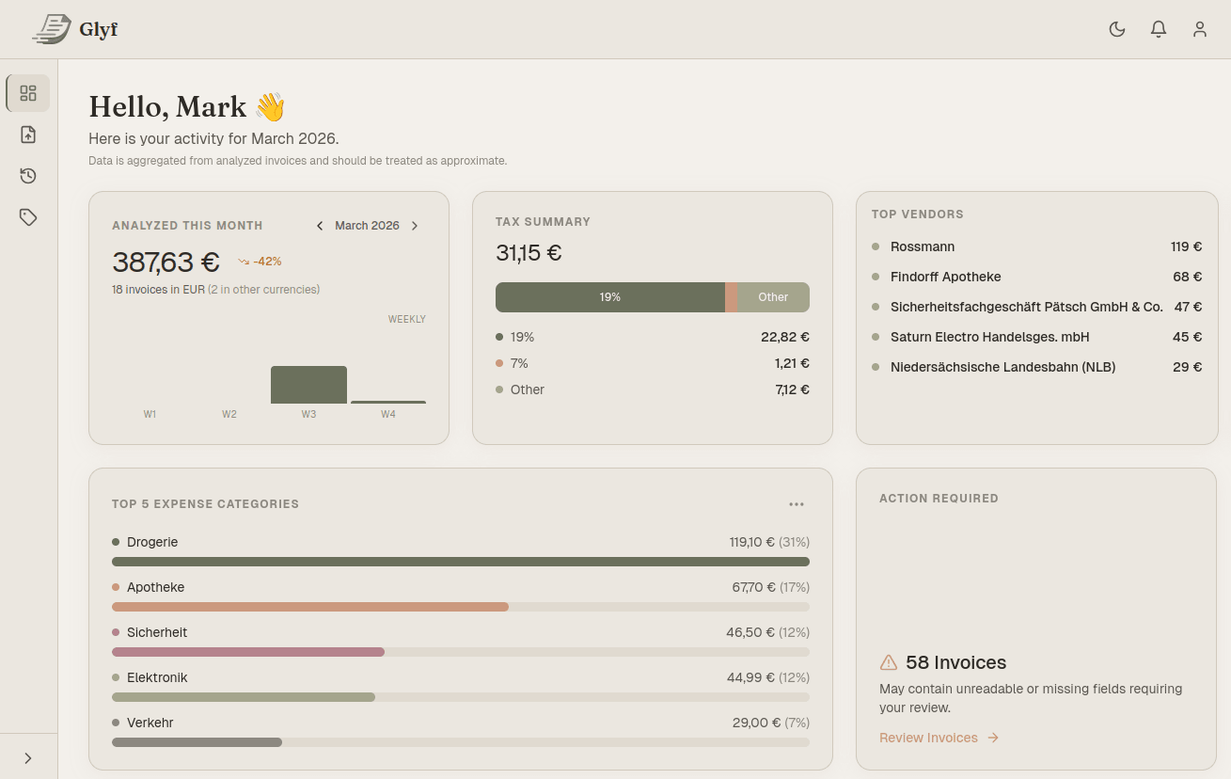The height and width of the screenshot is (779, 1231).
Task: Select Niedersächsische Landesbahn (NLB) vendor
Action: pyautogui.click(x=1036, y=367)
